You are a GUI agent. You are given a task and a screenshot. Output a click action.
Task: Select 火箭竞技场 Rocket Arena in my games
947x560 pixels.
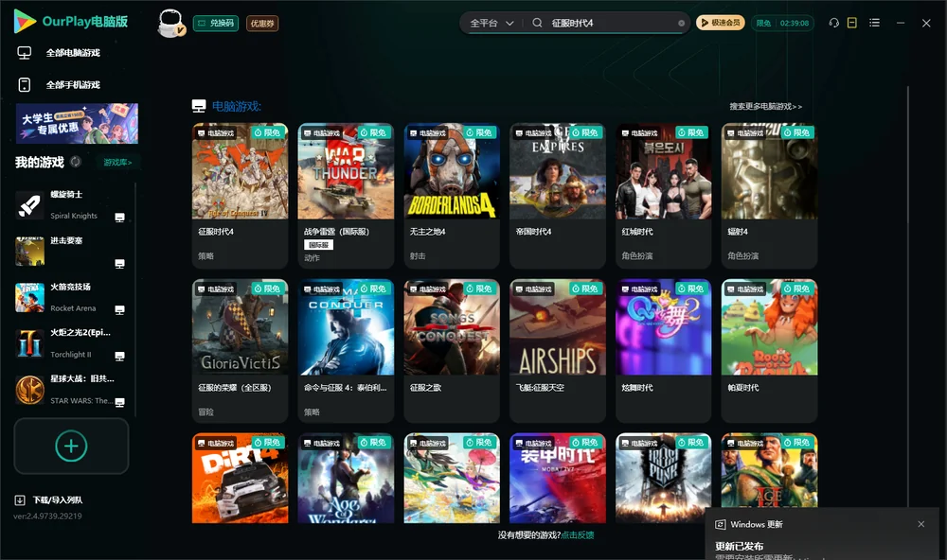pyautogui.click(x=71, y=297)
